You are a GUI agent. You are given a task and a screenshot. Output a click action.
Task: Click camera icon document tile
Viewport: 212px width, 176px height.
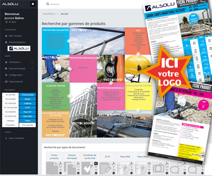[x=159, y=168]
